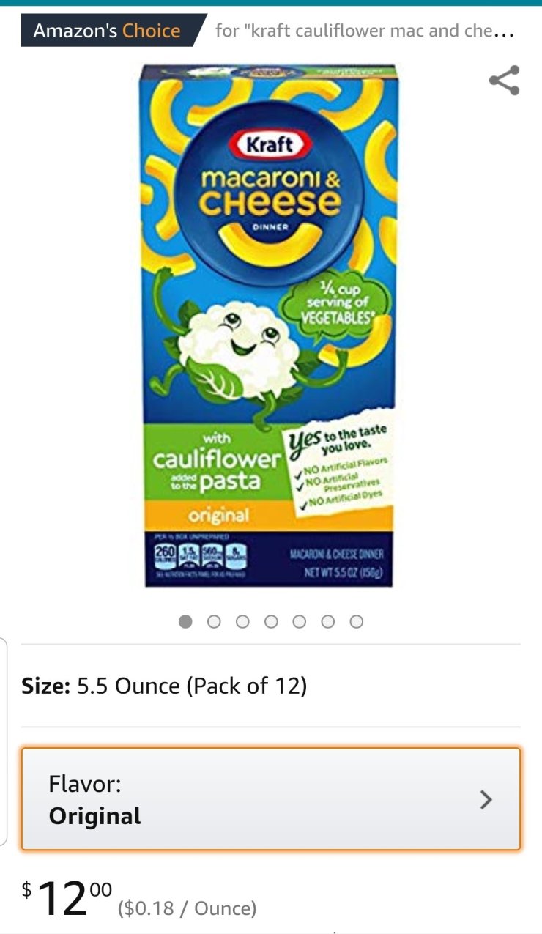
Task: Tap the Size: 5.5 Ounce (Pack of 12) row
Action: (271, 686)
